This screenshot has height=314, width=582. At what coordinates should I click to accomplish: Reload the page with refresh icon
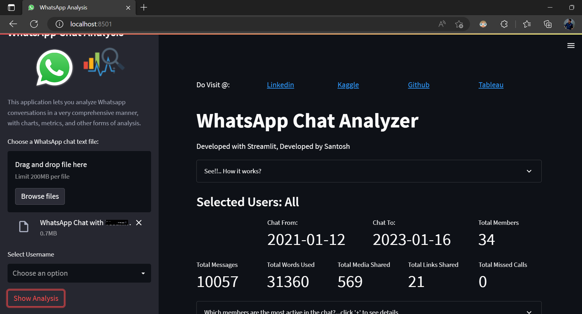pyautogui.click(x=34, y=24)
